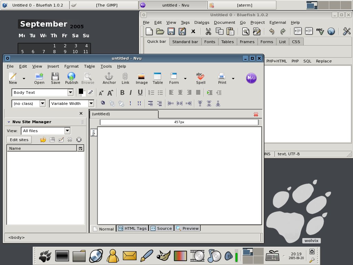Viewport: 353px width, 265px height.
Task: Click inside the blank Nvu editing area
Action: pos(180,176)
